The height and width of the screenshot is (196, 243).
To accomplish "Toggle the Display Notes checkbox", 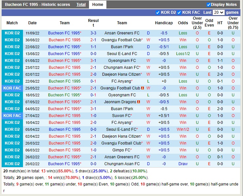I will (x=209, y=5).
